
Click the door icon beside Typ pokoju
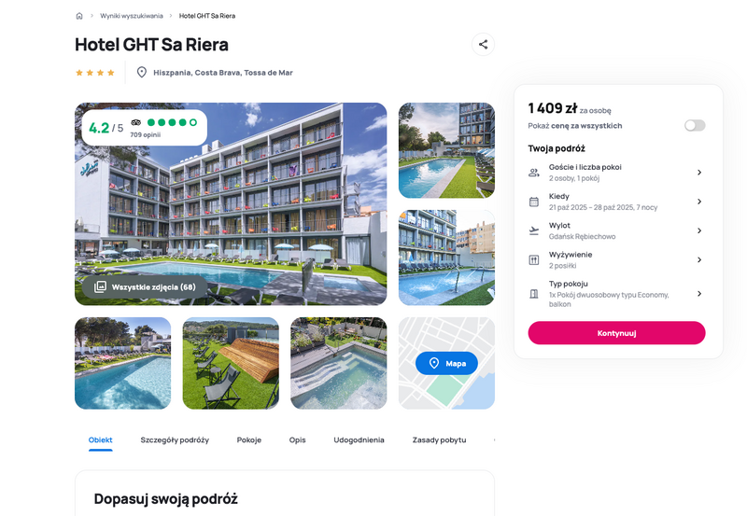point(534,294)
